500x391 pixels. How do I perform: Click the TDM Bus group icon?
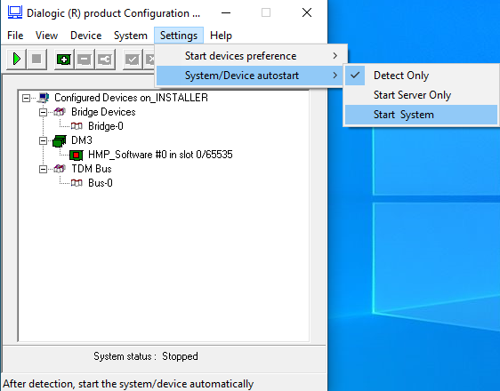pyautogui.click(x=60, y=169)
